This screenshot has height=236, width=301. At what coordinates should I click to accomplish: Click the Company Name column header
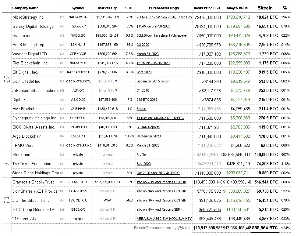[25, 8]
